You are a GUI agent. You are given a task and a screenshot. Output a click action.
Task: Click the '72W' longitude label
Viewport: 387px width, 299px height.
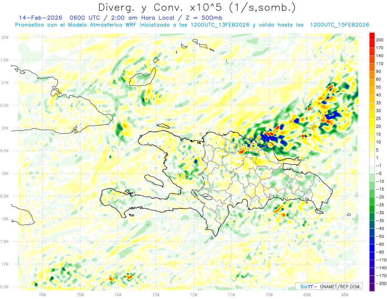coord(193,294)
